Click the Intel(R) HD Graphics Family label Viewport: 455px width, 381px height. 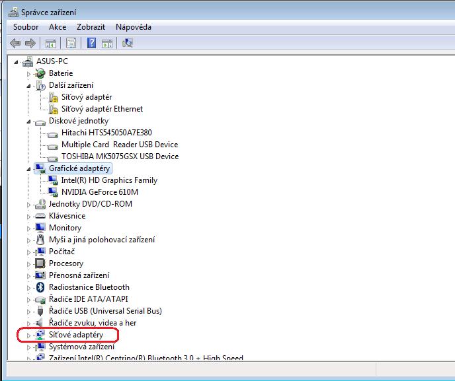click(x=109, y=180)
